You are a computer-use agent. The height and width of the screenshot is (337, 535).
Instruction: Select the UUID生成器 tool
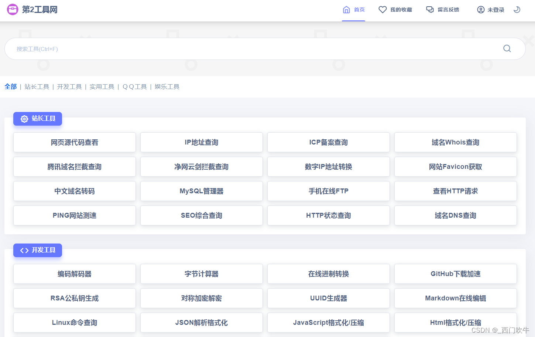[329, 298]
